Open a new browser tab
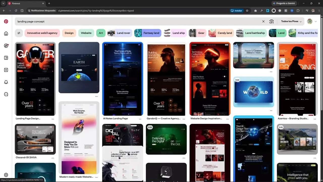This screenshot has height=182, width=323. (49, 4)
